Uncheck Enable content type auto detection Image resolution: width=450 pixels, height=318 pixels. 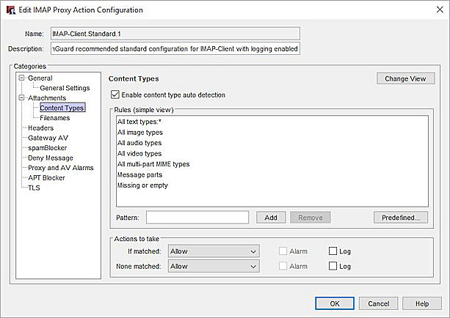click(x=115, y=95)
